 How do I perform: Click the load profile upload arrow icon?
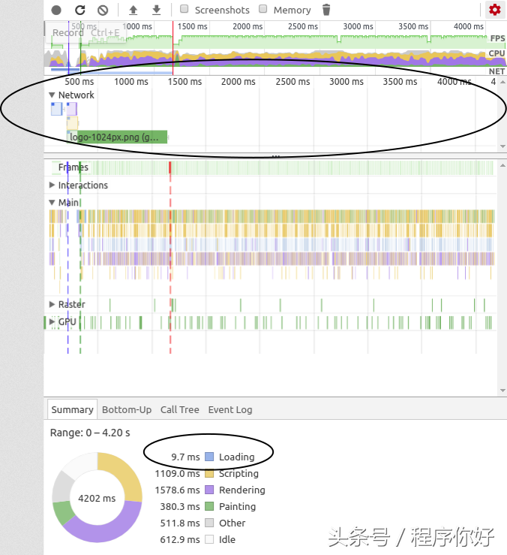click(133, 10)
